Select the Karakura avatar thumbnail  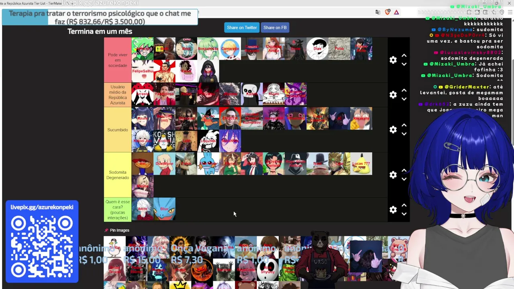(x=361, y=118)
